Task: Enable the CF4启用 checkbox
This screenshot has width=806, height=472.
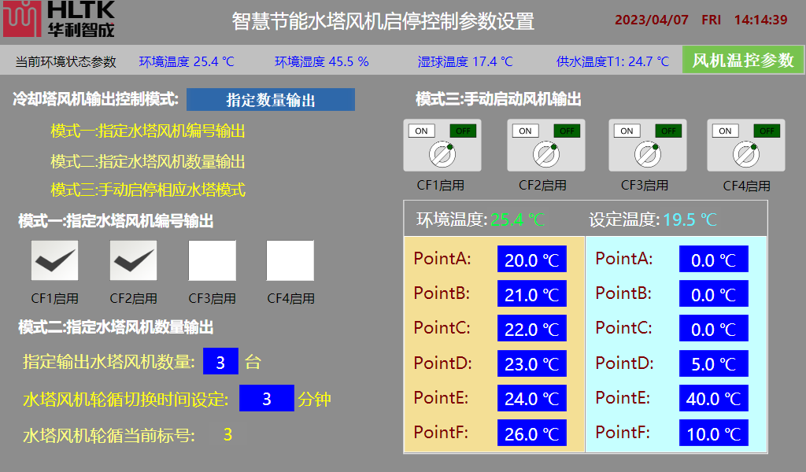Action: (290, 260)
